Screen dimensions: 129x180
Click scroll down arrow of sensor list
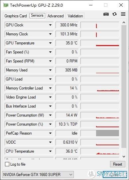tap(124, 157)
